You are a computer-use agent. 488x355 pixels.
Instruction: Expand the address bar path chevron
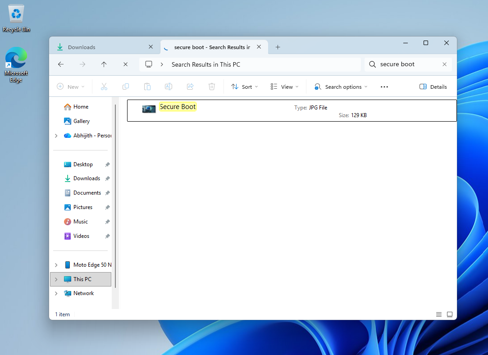point(162,64)
